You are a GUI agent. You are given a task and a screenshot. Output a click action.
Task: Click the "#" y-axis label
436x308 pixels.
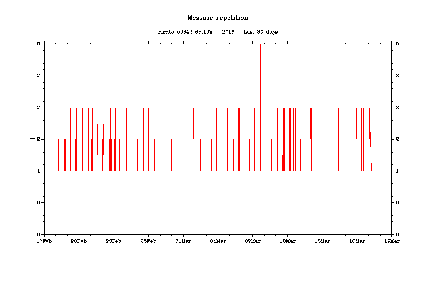pos(32,139)
